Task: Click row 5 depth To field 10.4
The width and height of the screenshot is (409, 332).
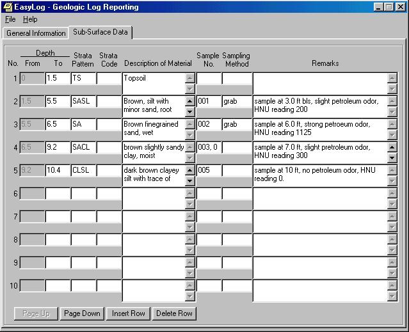Action: click(58, 170)
